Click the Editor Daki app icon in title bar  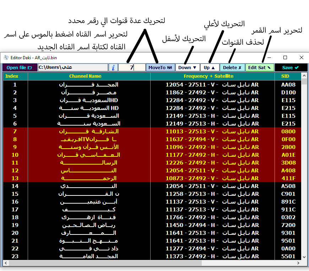6,57
